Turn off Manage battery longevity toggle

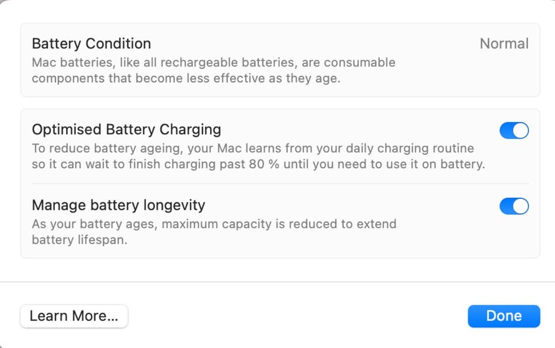(x=514, y=206)
